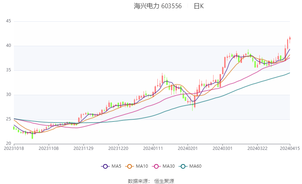The height and width of the screenshot is (184, 302).
Task: Hide the MA60 line via legend text
Action: (196, 166)
